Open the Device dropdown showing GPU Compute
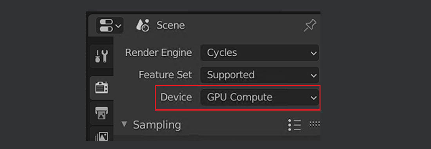Screen dimensions: 431x149 [x=260, y=97]
